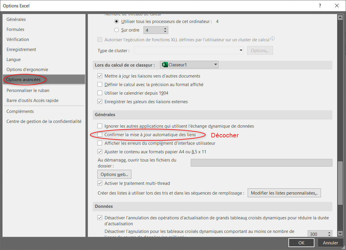Open the Générales category

[x=44, y=19]
